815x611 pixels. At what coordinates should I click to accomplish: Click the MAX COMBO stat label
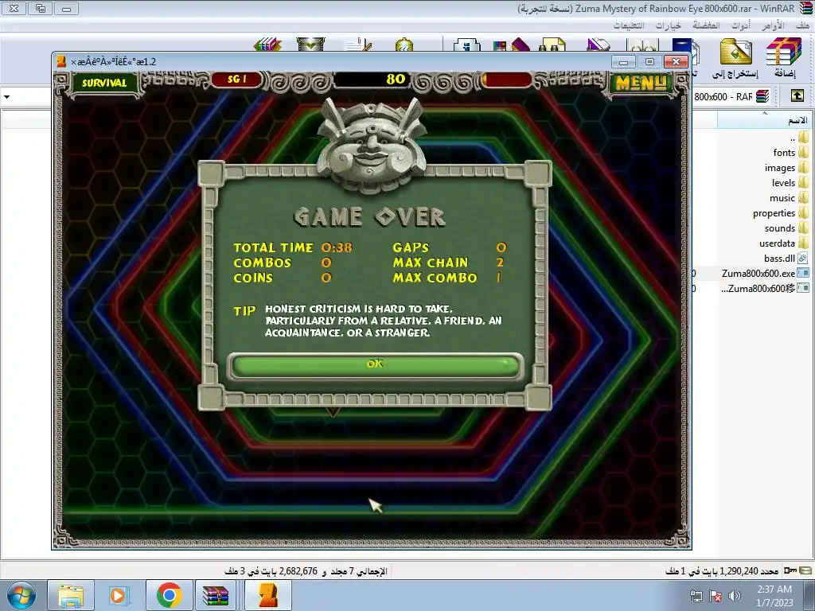click(x=435, y=278)
